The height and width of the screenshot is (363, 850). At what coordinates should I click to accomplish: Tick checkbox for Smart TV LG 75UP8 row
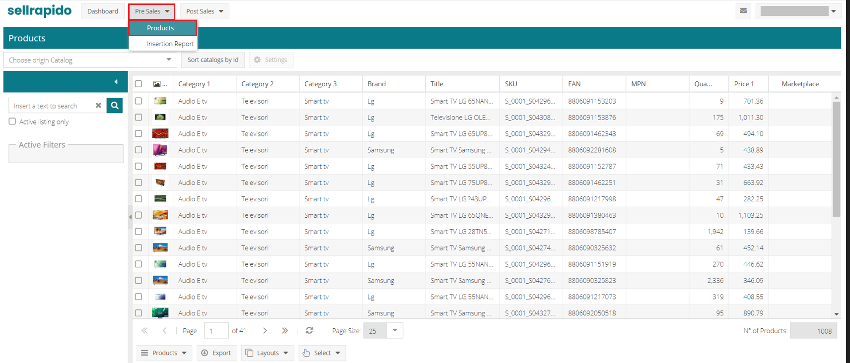pos(139,182)
